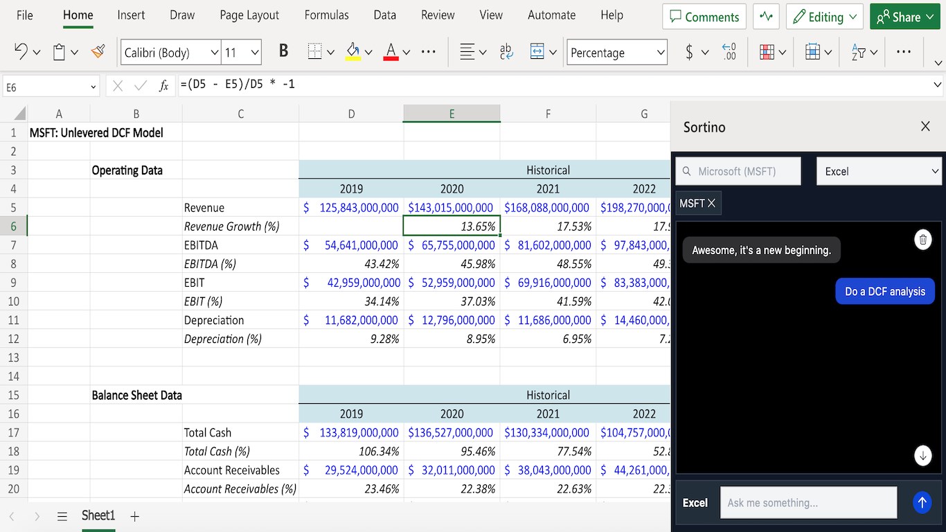Open the Editing mode button
Viewport: 946px width, 532px height.
coord(824,17)
